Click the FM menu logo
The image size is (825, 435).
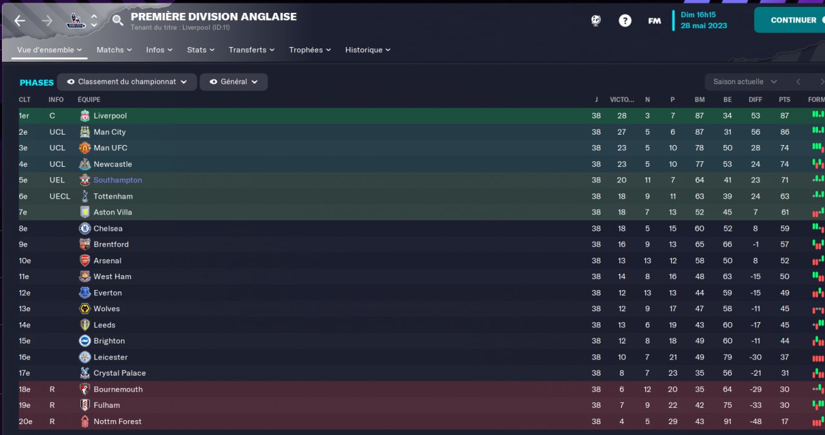pos(654,21)
